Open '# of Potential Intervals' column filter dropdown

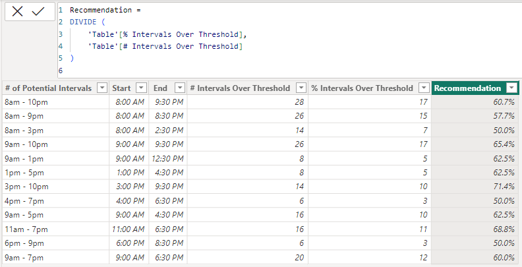tap(102, 88)
